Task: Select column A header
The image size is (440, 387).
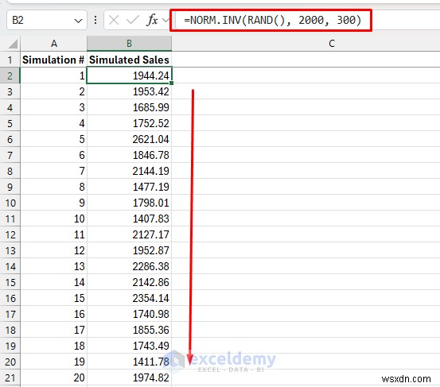Action: (53, 44)
